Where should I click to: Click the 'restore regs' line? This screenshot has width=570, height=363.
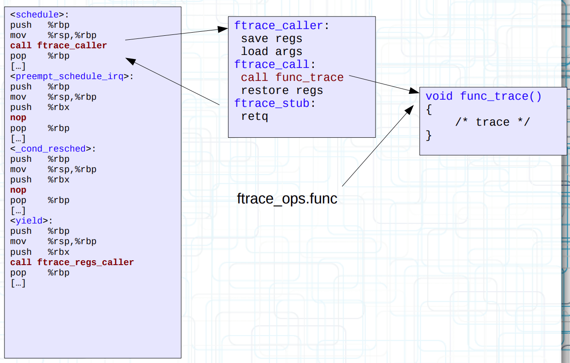(282, 91)
